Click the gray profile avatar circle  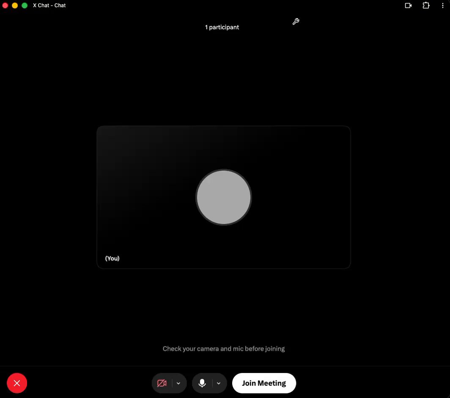[x=224, y=197]
